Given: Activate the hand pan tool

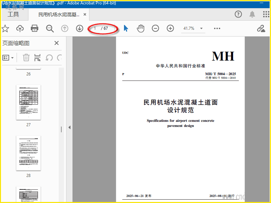Looking at the screenshot, I should pos(141,28).
